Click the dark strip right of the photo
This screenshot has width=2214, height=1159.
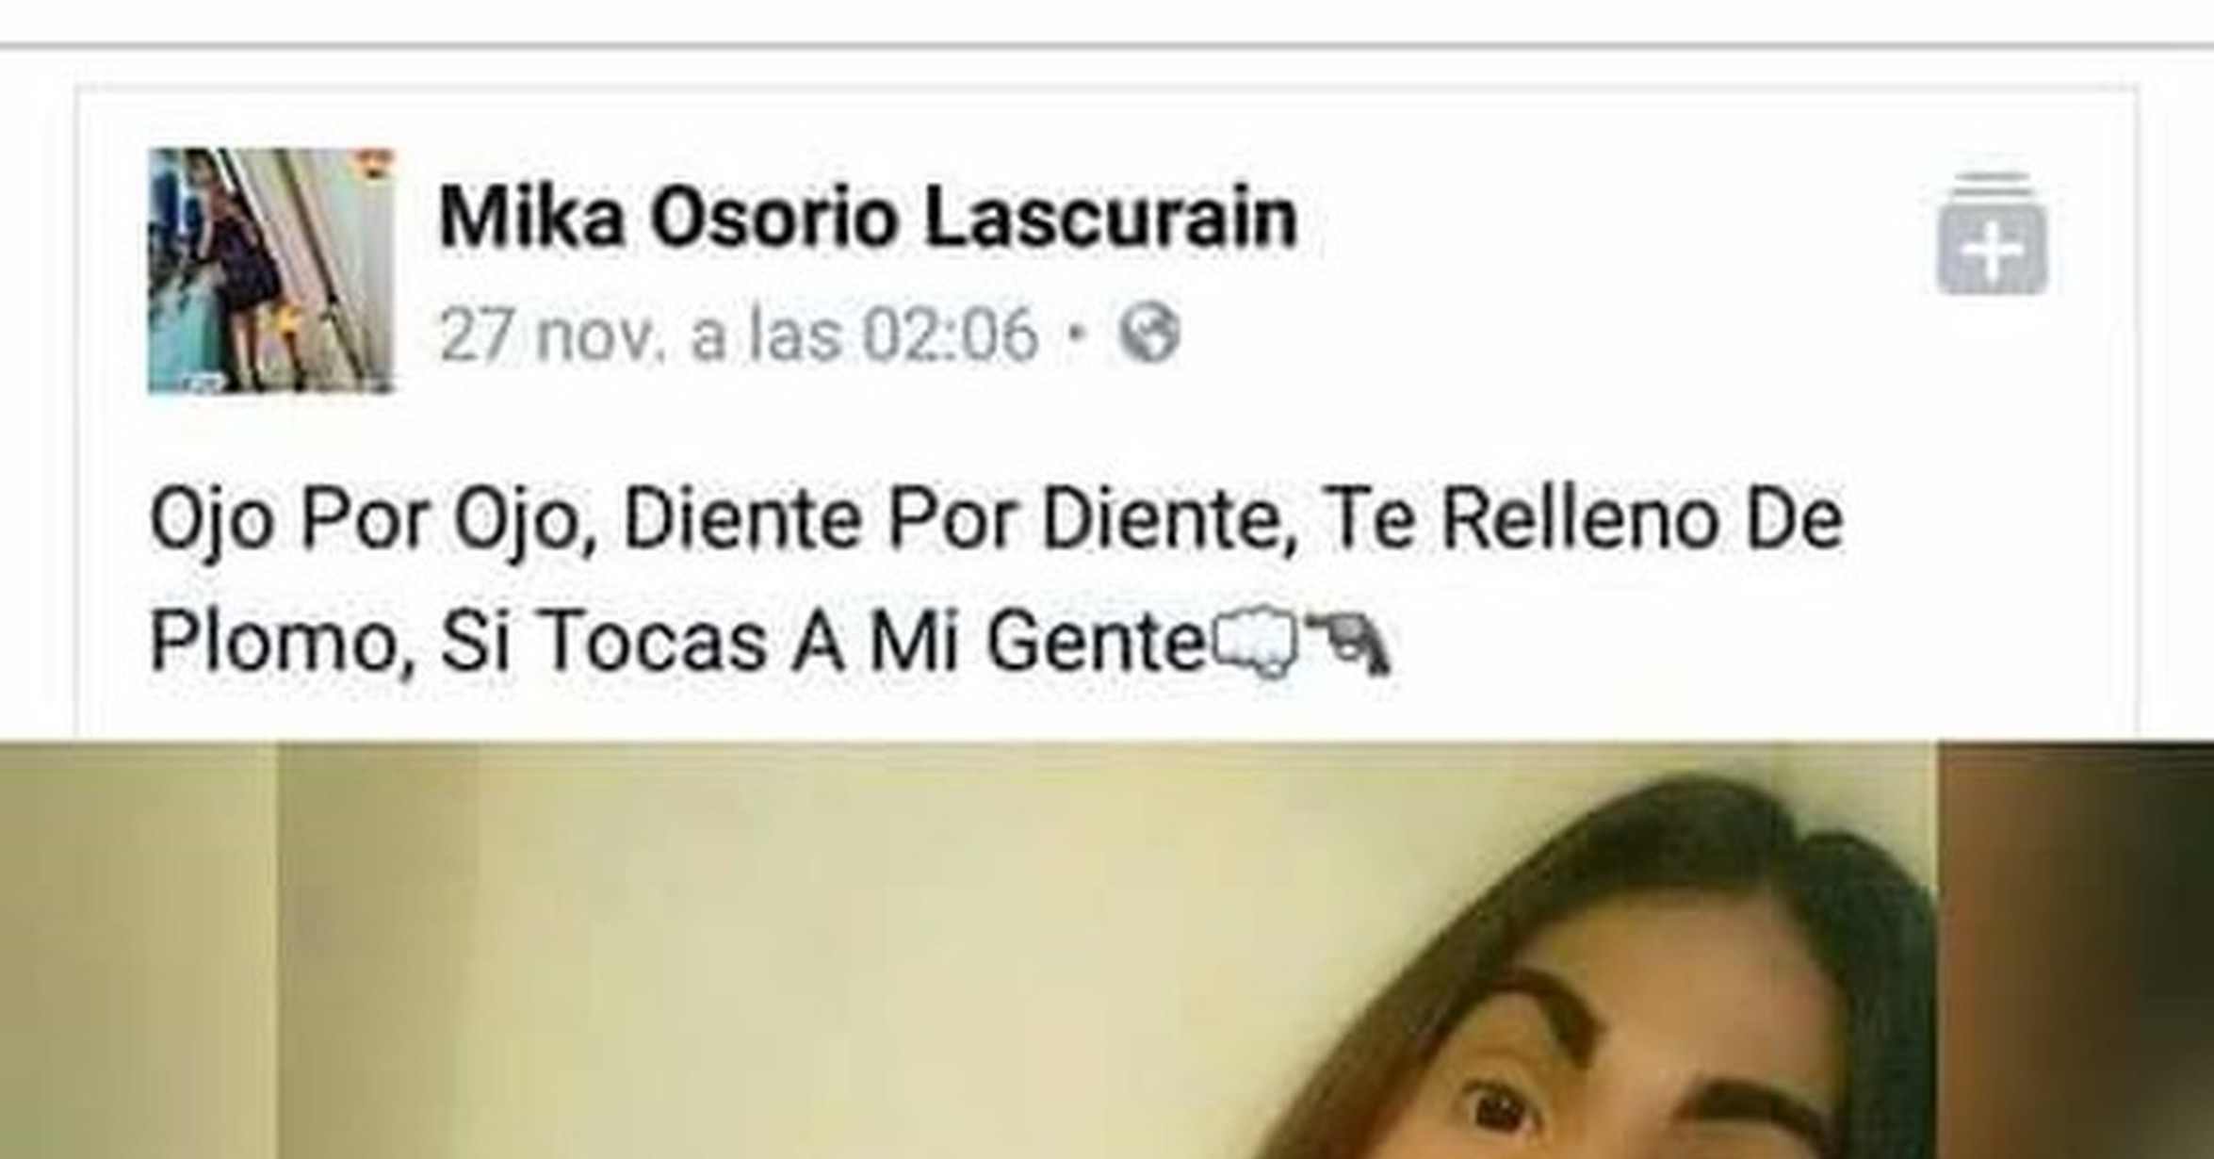click(x=2076, y=950)
